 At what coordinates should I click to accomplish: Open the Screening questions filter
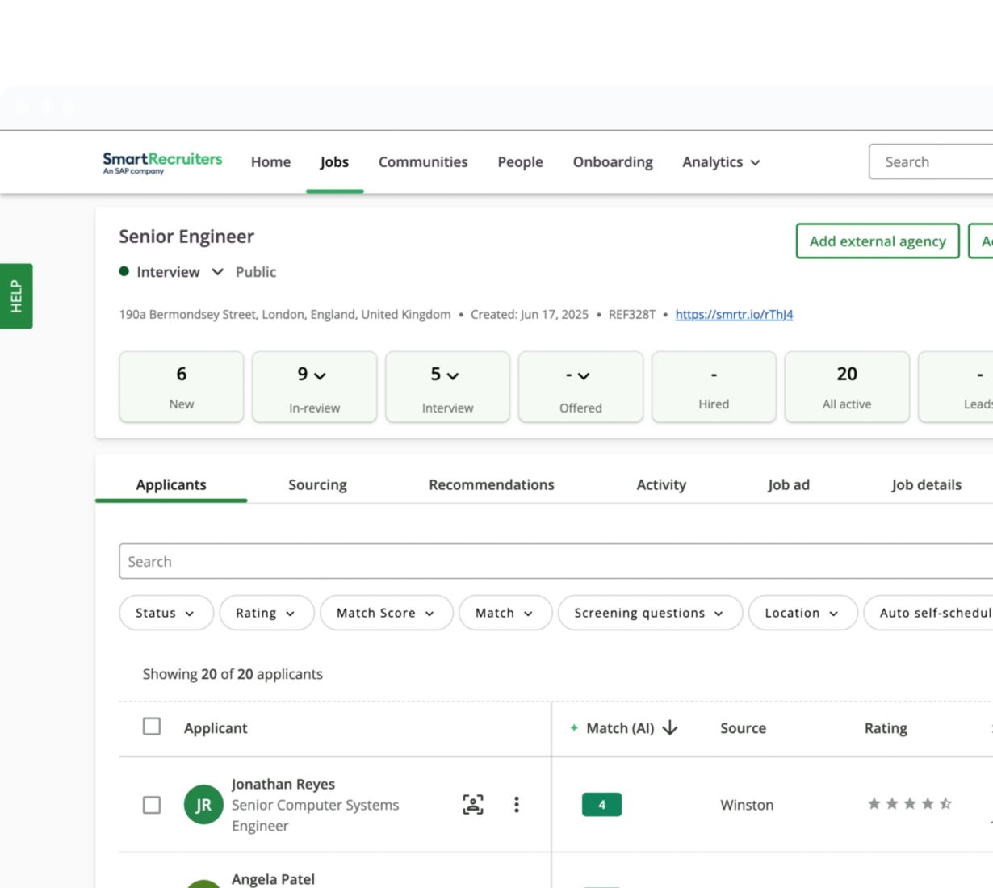tap(648, 613)
